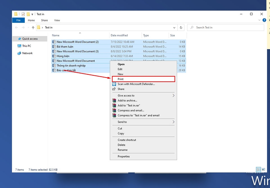The height and width of the screenshot is (188, 270).
Task: Click the Properties quick access toolbar icon
Action: 23,14
